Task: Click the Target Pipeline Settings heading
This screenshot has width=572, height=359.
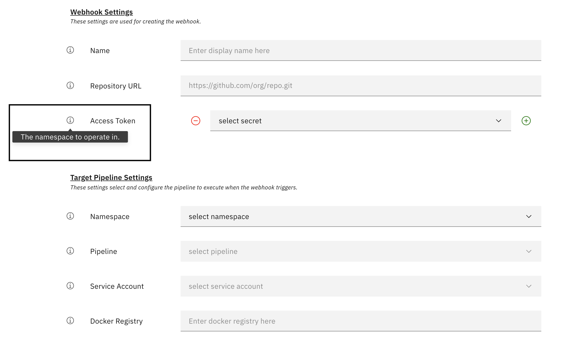Action: [x=111, y=177]
